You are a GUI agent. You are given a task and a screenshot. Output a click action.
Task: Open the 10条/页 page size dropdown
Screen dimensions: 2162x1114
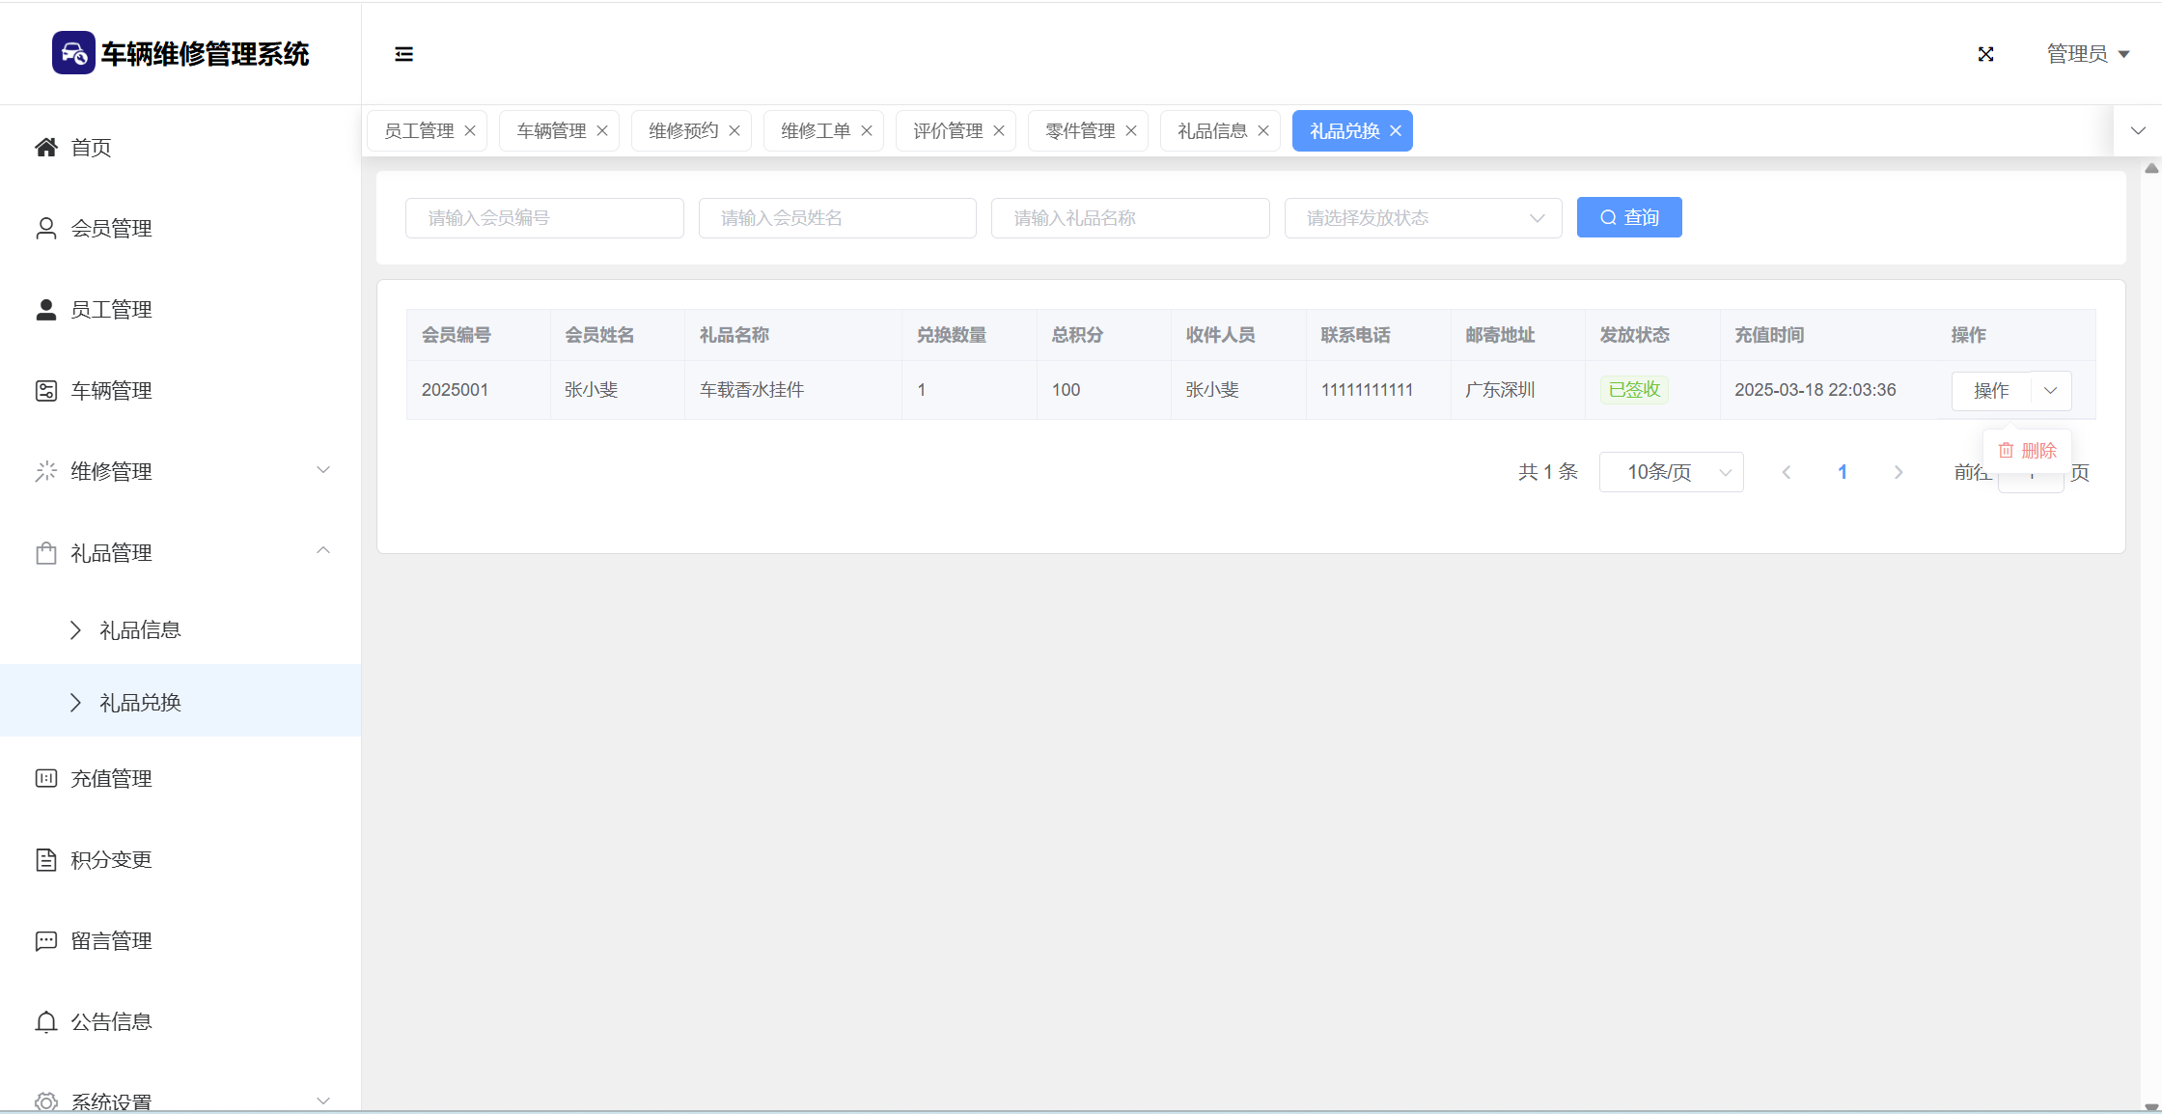1670,472
